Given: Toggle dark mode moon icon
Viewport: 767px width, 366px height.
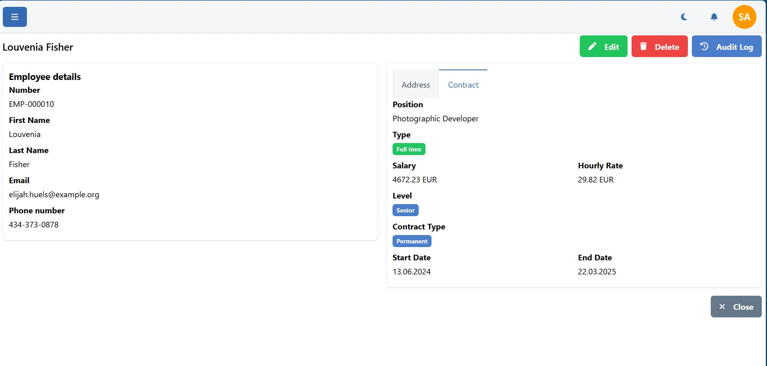Looking at the screenshot, I should pyautogui.click(x=684, y=17).
